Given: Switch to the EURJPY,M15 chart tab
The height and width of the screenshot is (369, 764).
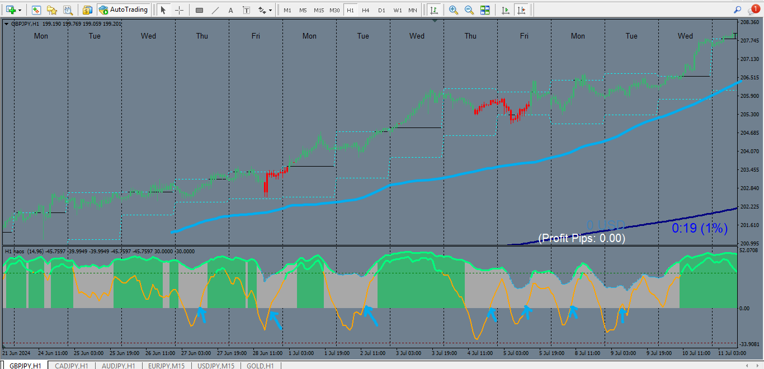Looking at the screenshot, I should tap(166, 365).
